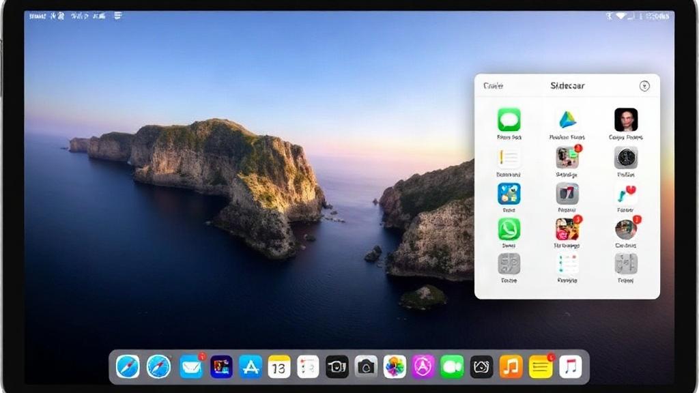Start FaceTime from the green dock icon

[452, 366]
